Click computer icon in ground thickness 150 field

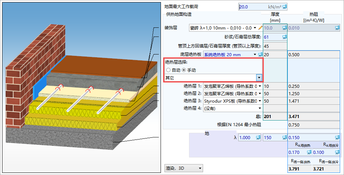point(284,138)
